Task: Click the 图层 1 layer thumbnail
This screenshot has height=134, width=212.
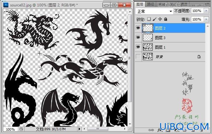Action: point(148,47)
